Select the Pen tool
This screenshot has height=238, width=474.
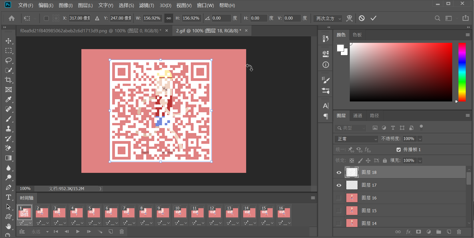(9, 187)
